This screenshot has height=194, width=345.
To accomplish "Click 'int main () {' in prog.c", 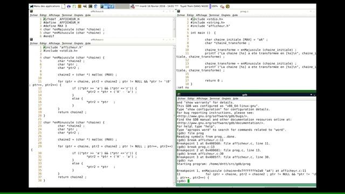I will point(203,33).
